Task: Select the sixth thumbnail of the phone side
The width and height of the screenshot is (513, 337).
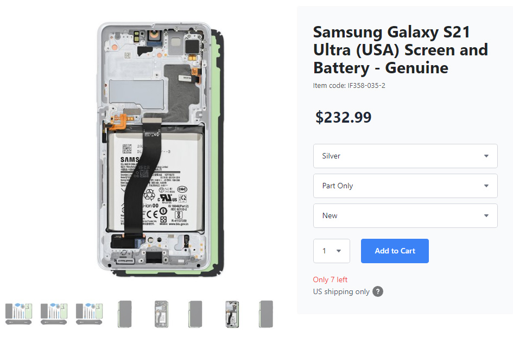Action: [x=195, y=314]
